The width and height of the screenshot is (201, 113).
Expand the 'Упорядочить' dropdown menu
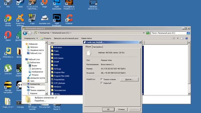coord(31,38)
